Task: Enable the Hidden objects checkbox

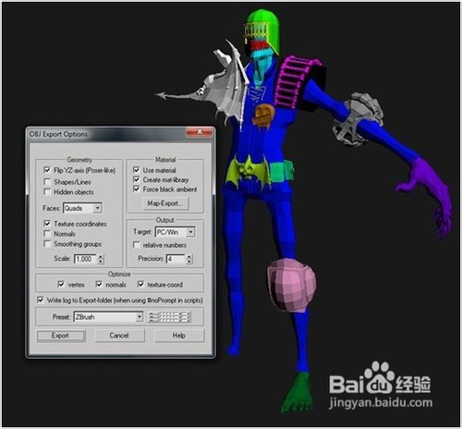Action: (47, 192)
